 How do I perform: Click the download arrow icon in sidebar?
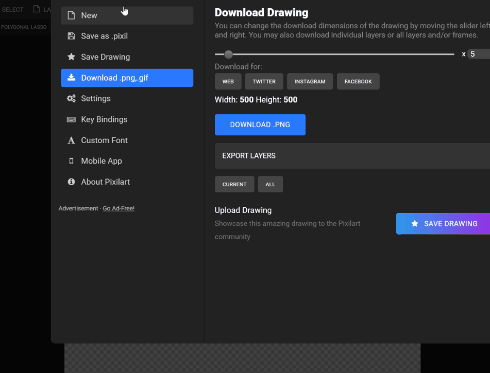[x=71, y=77]
